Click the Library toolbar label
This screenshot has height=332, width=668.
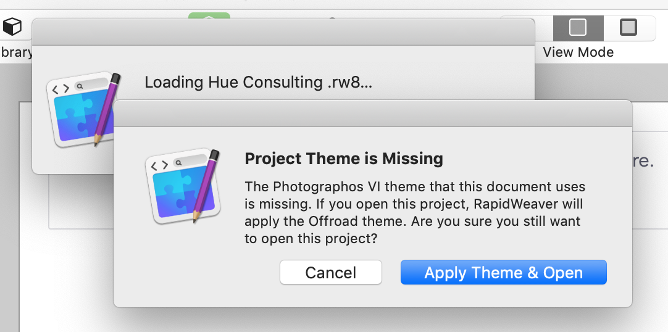pos(15,52)
